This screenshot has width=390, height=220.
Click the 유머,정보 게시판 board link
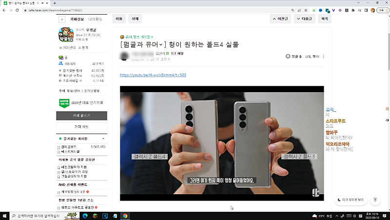point(138,37)
